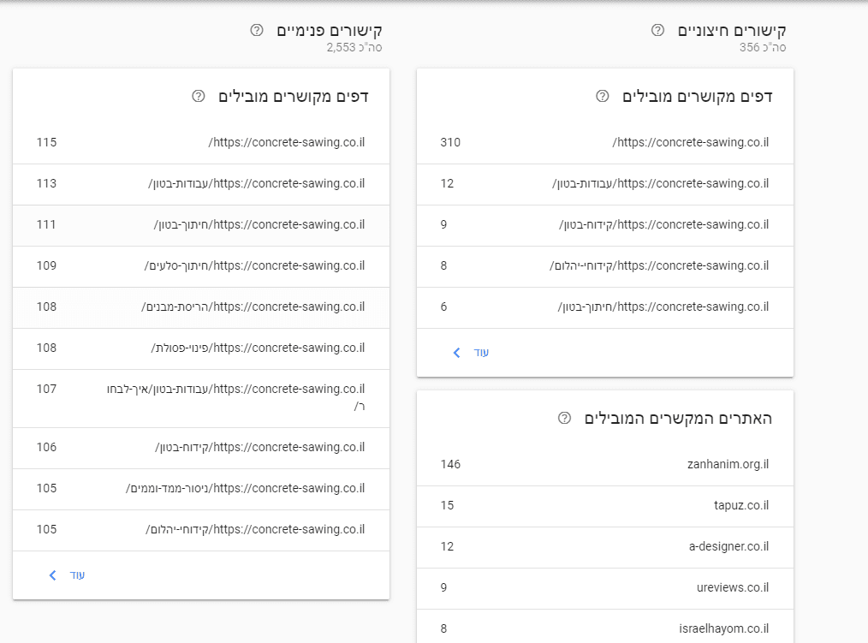The height and width of the screenshot is (643, 868).
Task: Click the 15 count beside tapuz.co.il
Action: [x=448, y=506]
